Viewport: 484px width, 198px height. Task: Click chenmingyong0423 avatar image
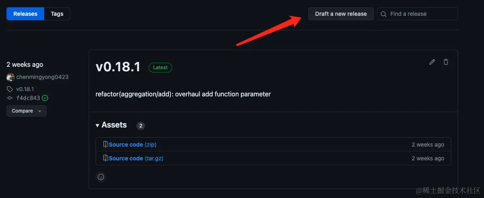tap(11, 77)
